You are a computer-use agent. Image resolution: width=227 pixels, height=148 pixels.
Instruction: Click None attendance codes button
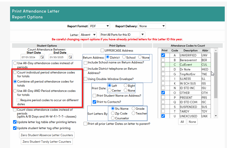tap(192, 122)
